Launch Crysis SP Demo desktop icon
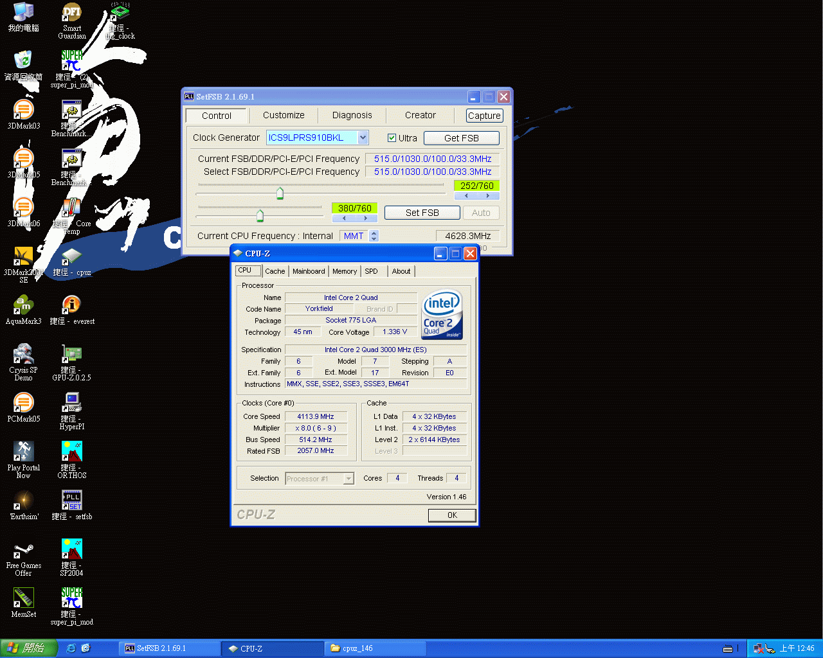 click(24, 362)
